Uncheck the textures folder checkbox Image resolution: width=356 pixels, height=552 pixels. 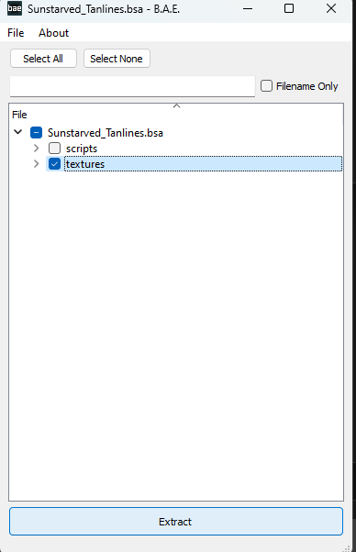click(x=54, y=164)
